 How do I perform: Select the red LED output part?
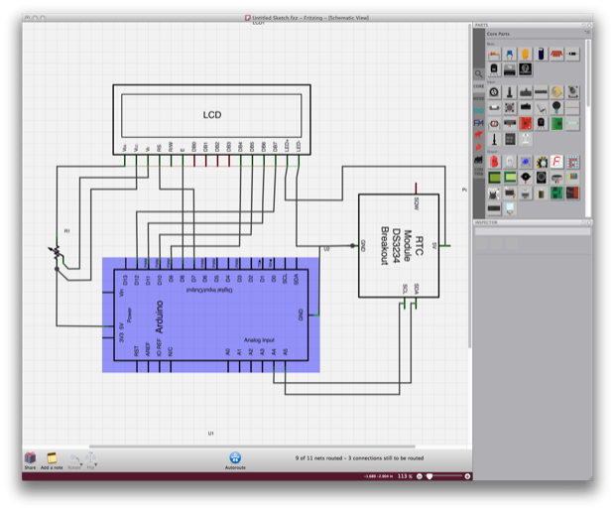coord(494,162)
